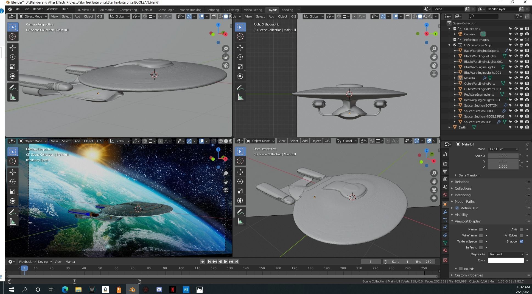Click zoom magnifier in Right Orthographic viewport
Screen dimensions: 532x294
click(434, 49)
